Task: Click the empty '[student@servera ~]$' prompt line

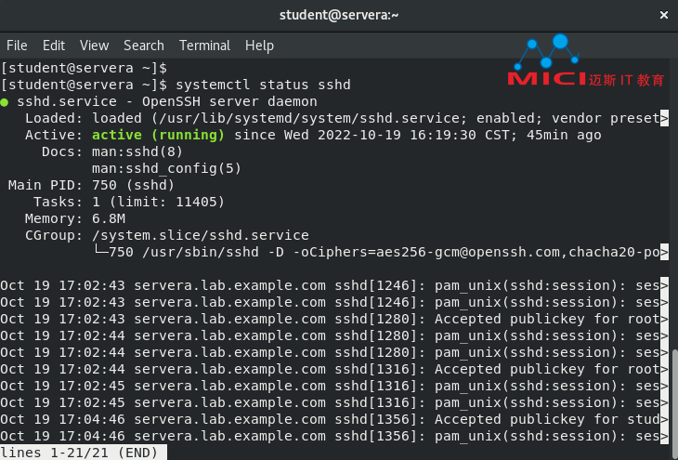Action: pos(84,68)
